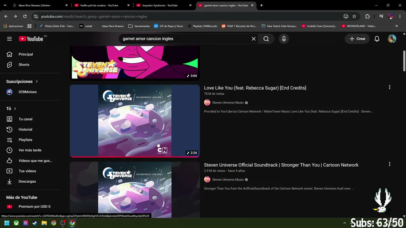
Task: Open Ver más tarde list
Action: pyautogui.click(x=30, y=150)
